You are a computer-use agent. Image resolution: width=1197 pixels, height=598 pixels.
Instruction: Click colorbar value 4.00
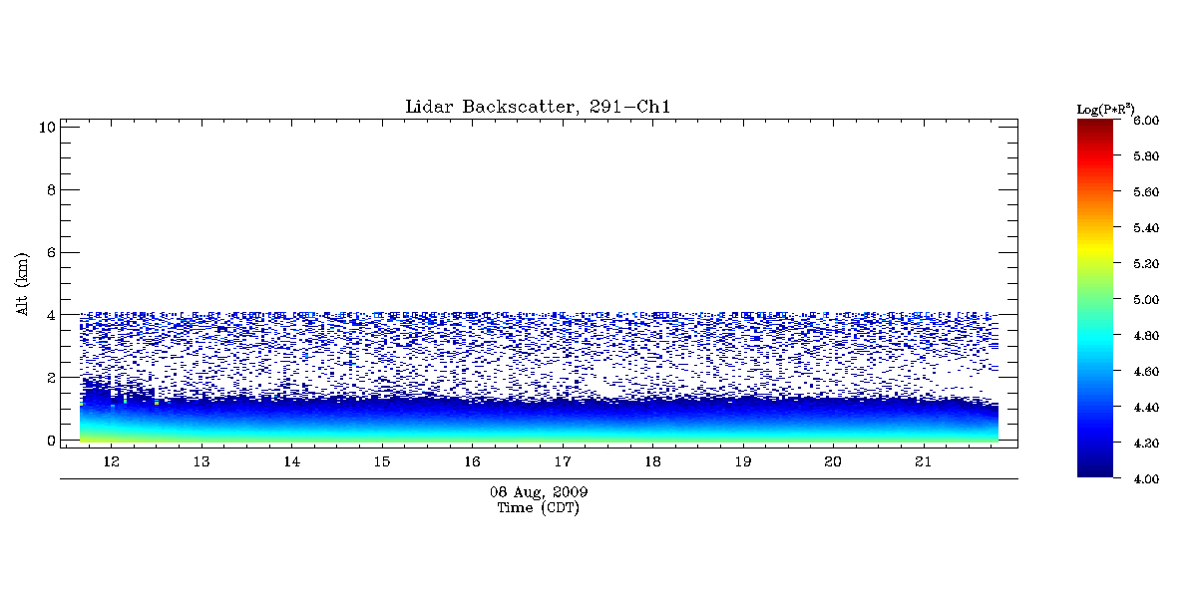(1144, 479)
